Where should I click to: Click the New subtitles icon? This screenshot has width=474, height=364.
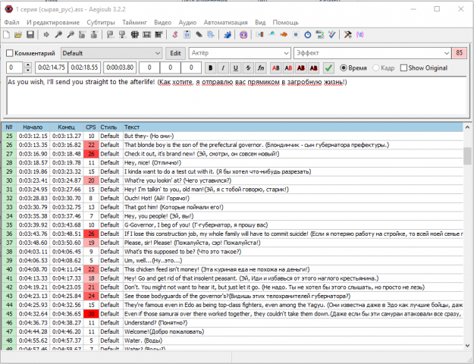[x=6, y=35]
